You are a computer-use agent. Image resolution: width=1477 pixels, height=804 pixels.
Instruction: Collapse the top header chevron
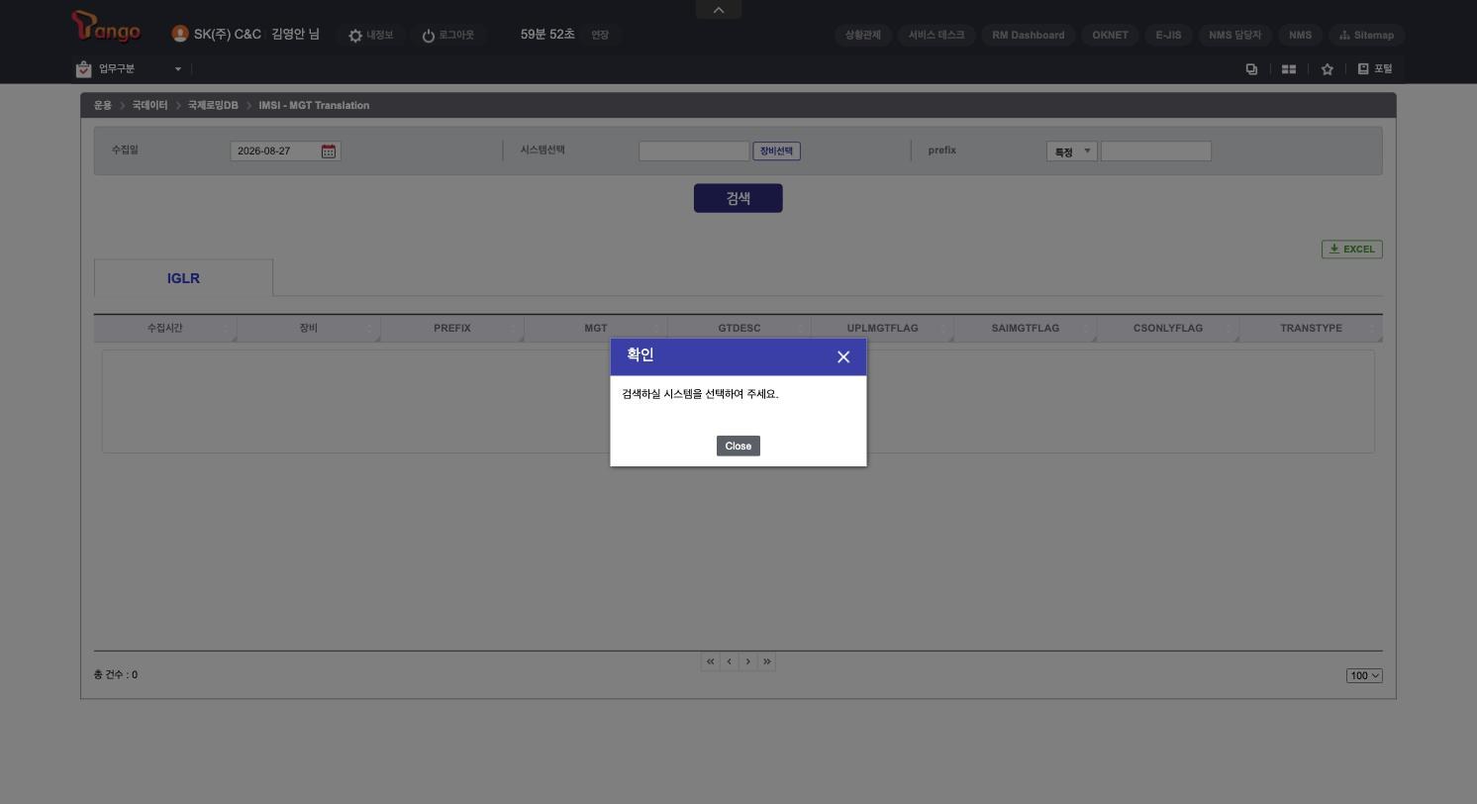(719, 10)
